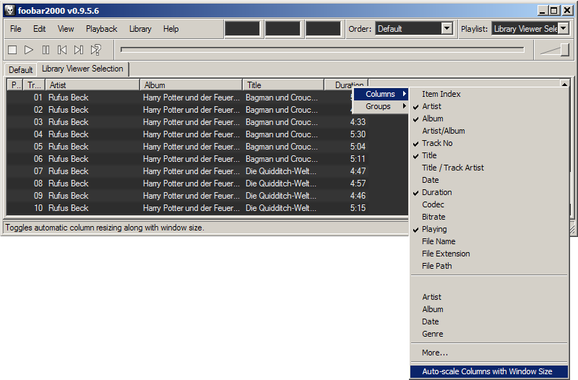Screen dimensions: 578x380
Task: Enable the File Name column
Action: [x=489, y=241]
